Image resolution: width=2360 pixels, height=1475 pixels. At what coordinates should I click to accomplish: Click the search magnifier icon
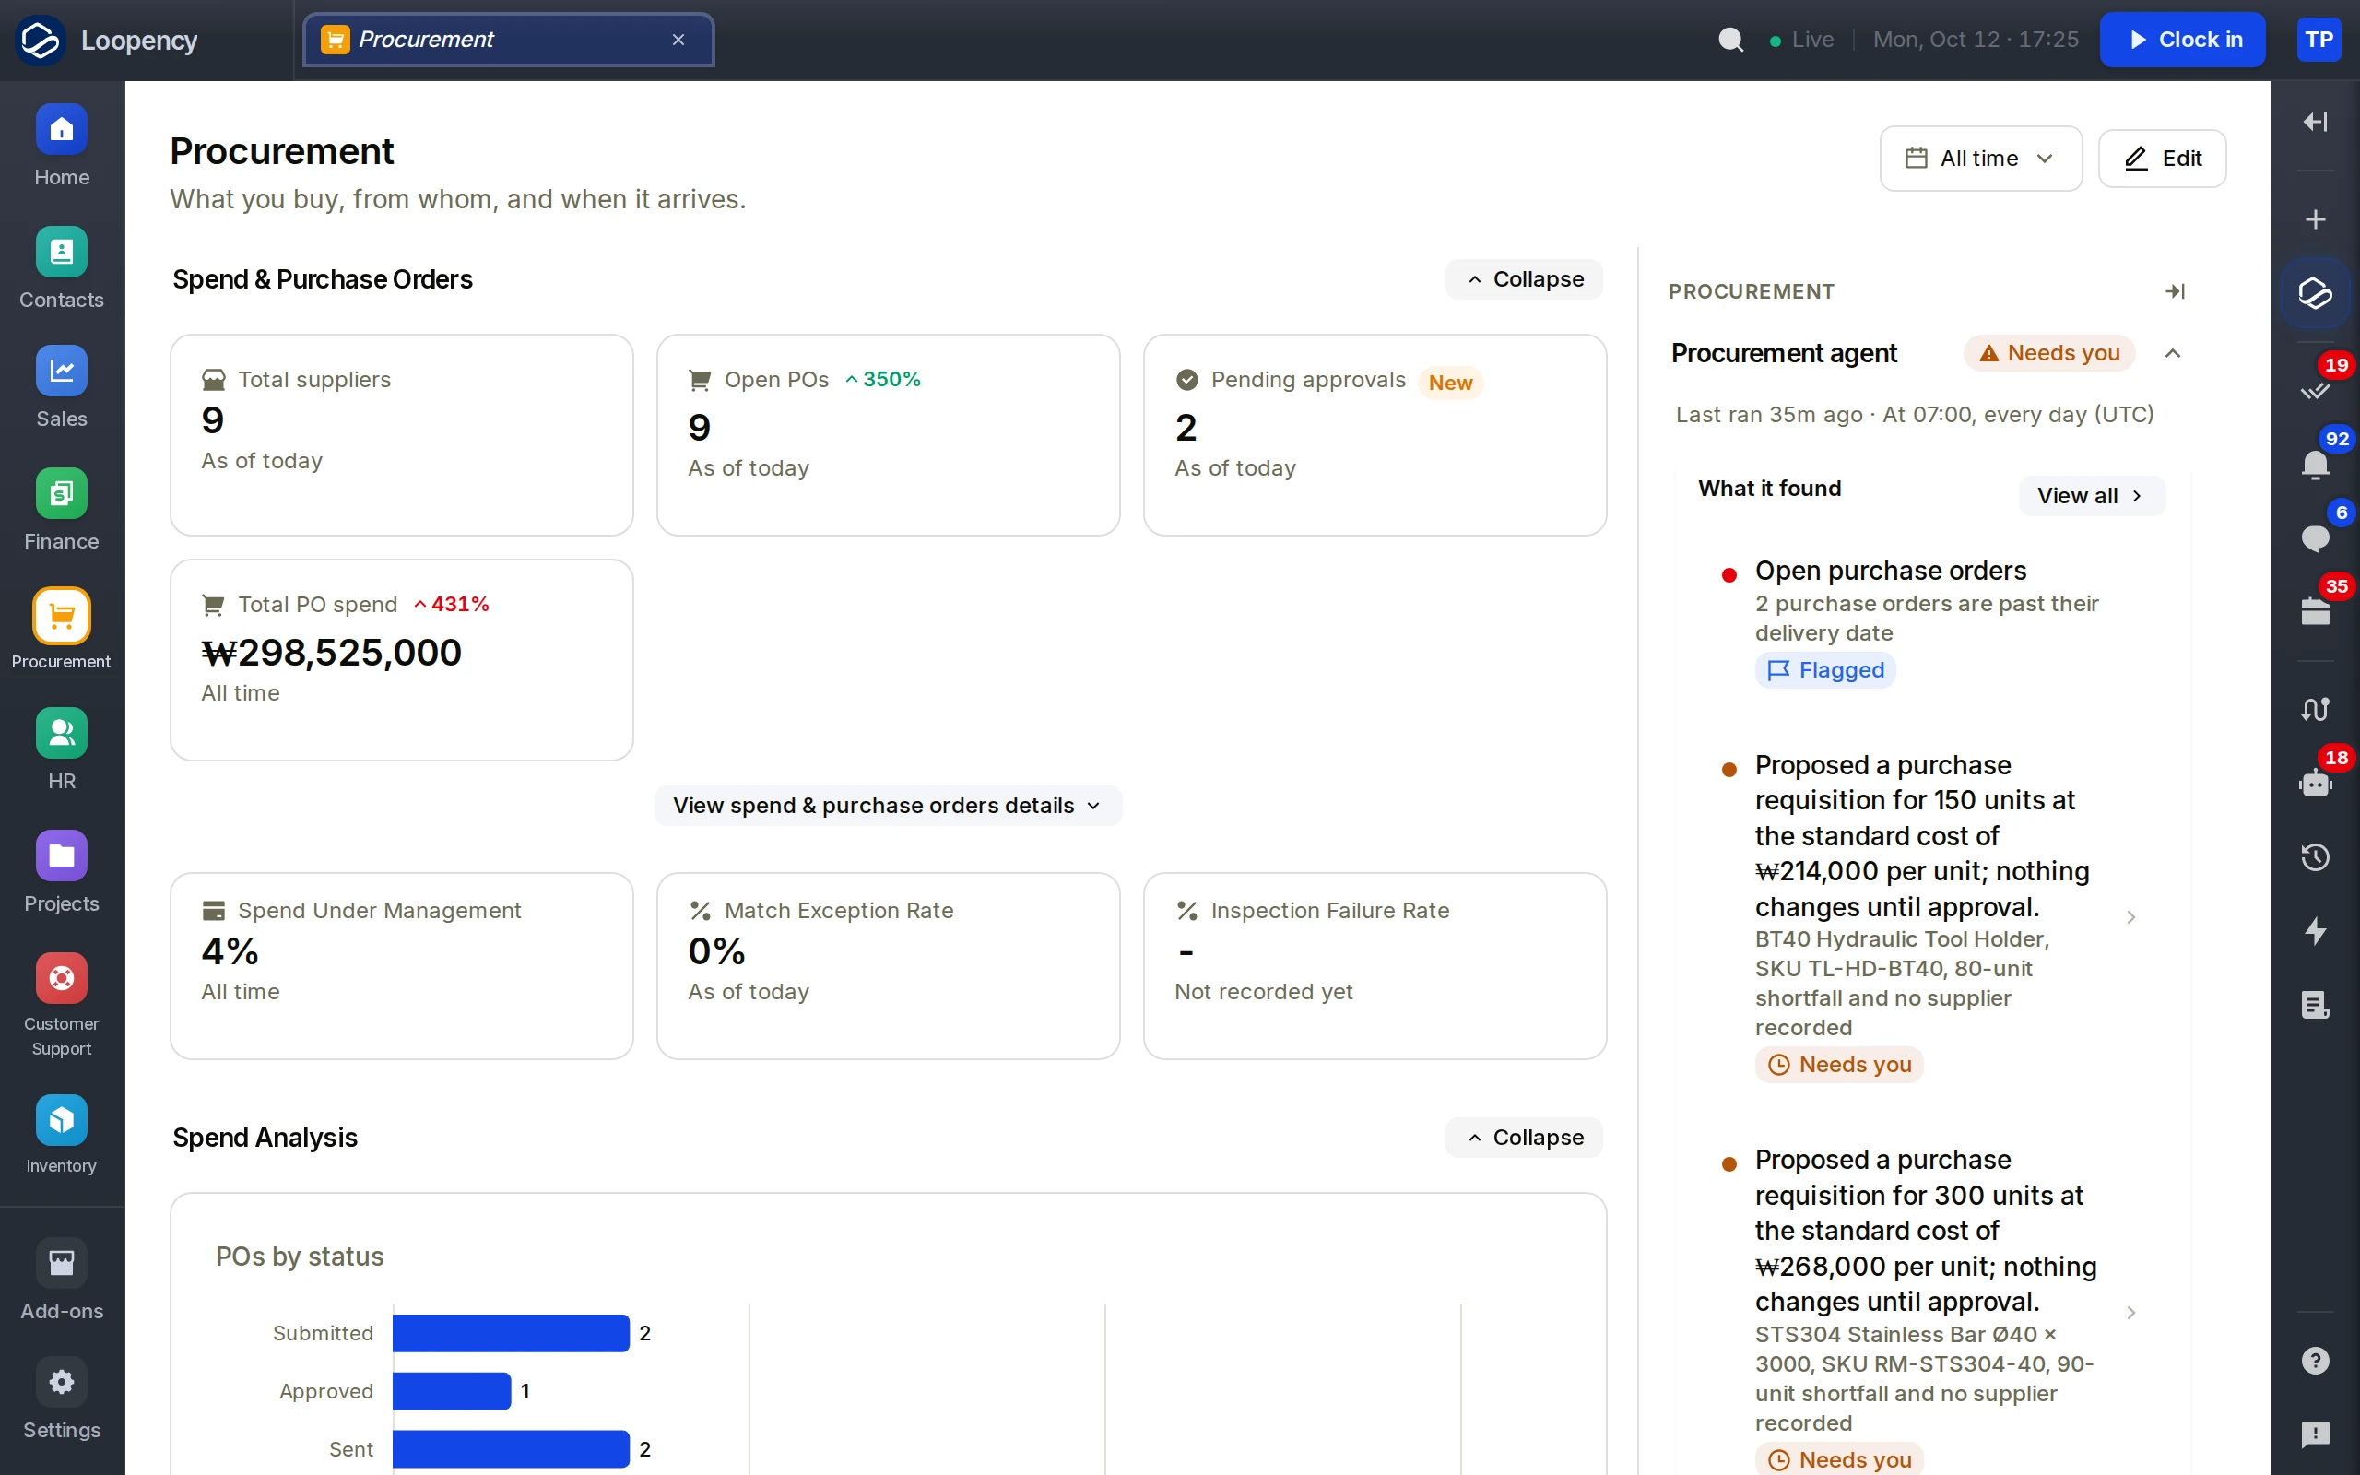(1731, 40)
